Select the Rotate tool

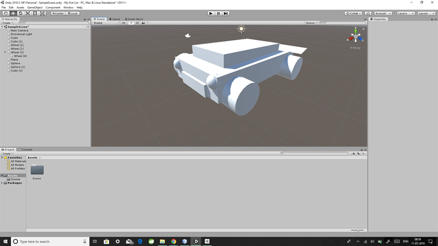[x=20, y=13]
